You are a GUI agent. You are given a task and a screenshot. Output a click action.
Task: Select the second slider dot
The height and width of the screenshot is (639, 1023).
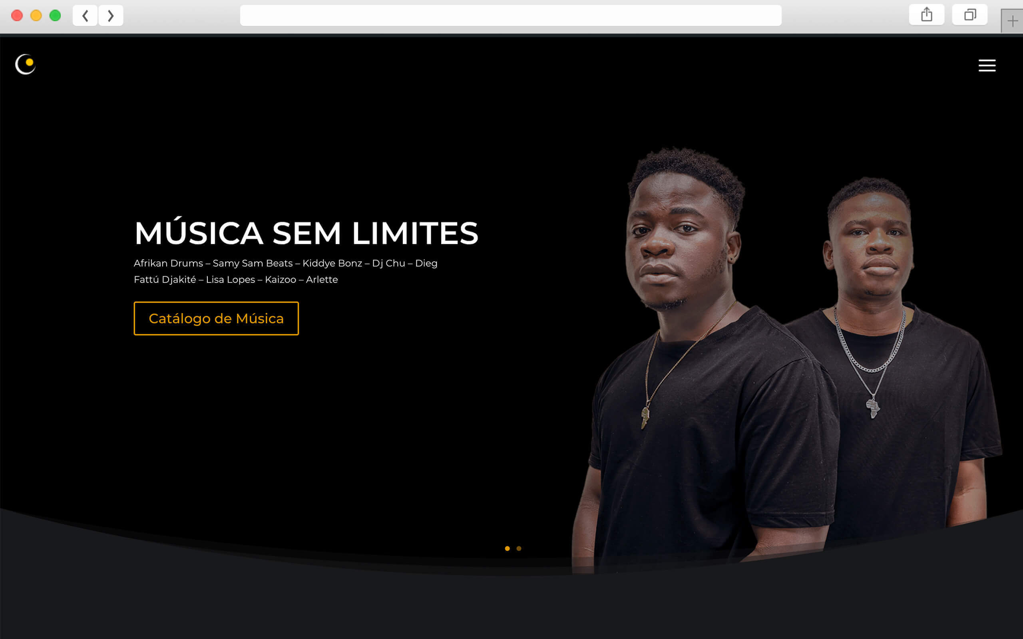[519, 549]
